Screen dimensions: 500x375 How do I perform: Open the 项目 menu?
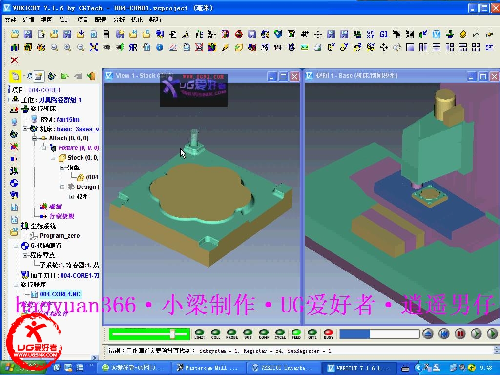coord(83,20)
